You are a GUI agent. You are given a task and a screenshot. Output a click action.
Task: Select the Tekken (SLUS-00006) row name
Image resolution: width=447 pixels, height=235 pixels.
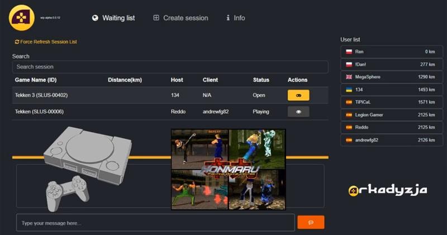[39, 112]
